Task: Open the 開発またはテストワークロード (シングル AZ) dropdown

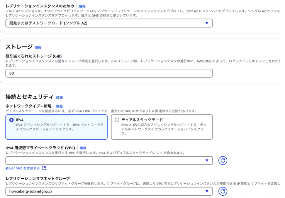Action: [109, 23]
